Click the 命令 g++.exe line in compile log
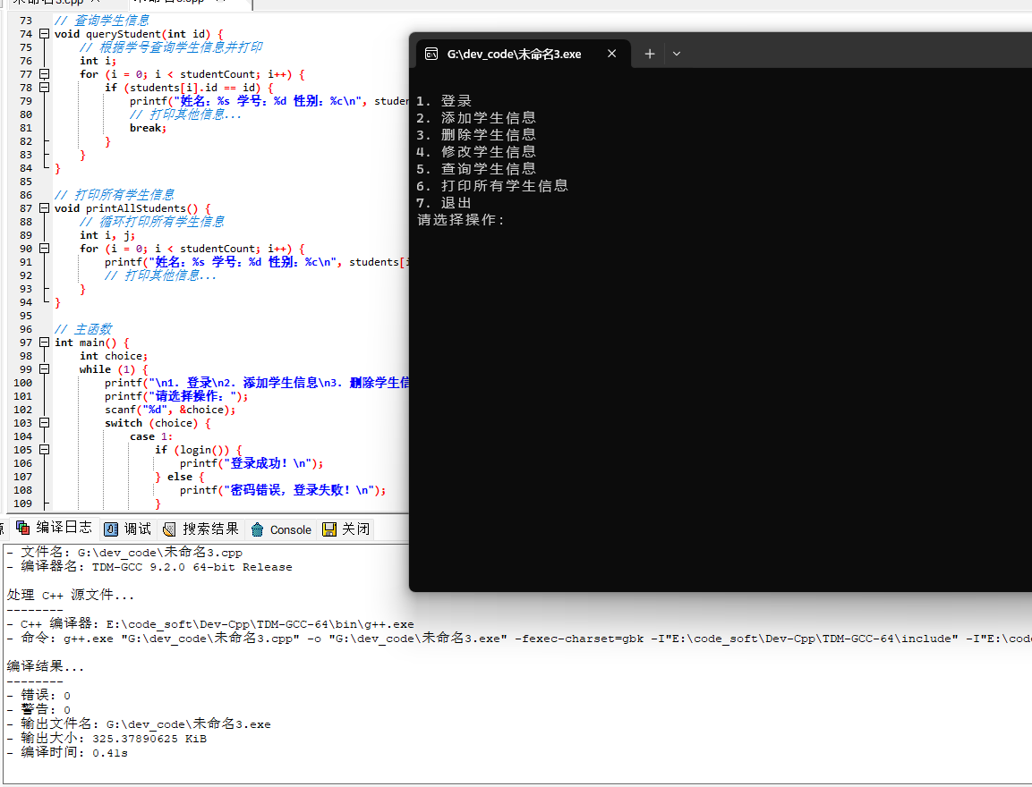Image resolution: width=1032 pixels, height=787 pixels. (x=519, y=639)
